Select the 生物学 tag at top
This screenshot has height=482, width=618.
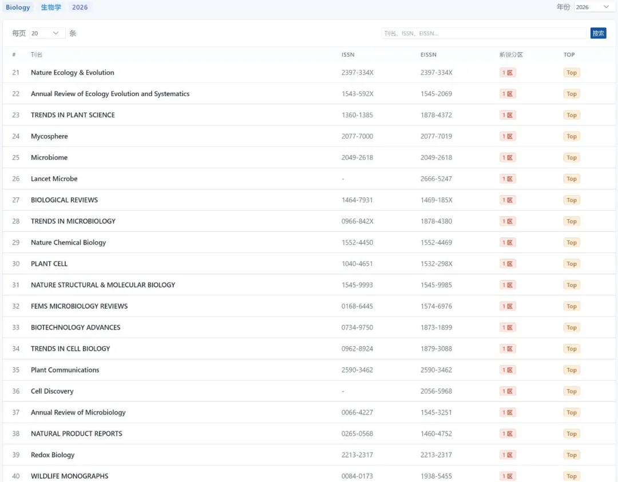click(51, 7)
